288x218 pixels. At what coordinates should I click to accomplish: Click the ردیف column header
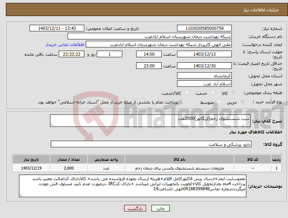click(276, 159)
